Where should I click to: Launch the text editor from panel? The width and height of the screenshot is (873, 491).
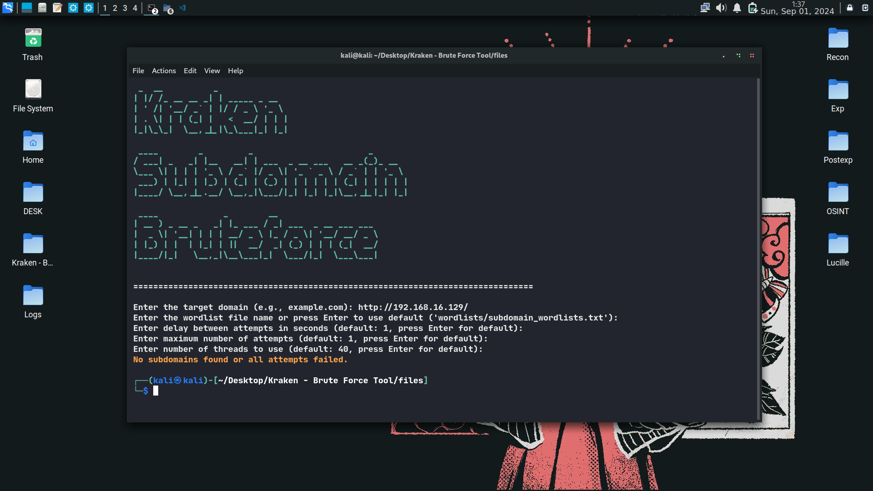[57, 8]
